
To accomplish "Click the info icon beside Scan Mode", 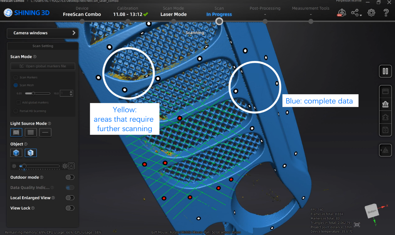I will [35, 57].
